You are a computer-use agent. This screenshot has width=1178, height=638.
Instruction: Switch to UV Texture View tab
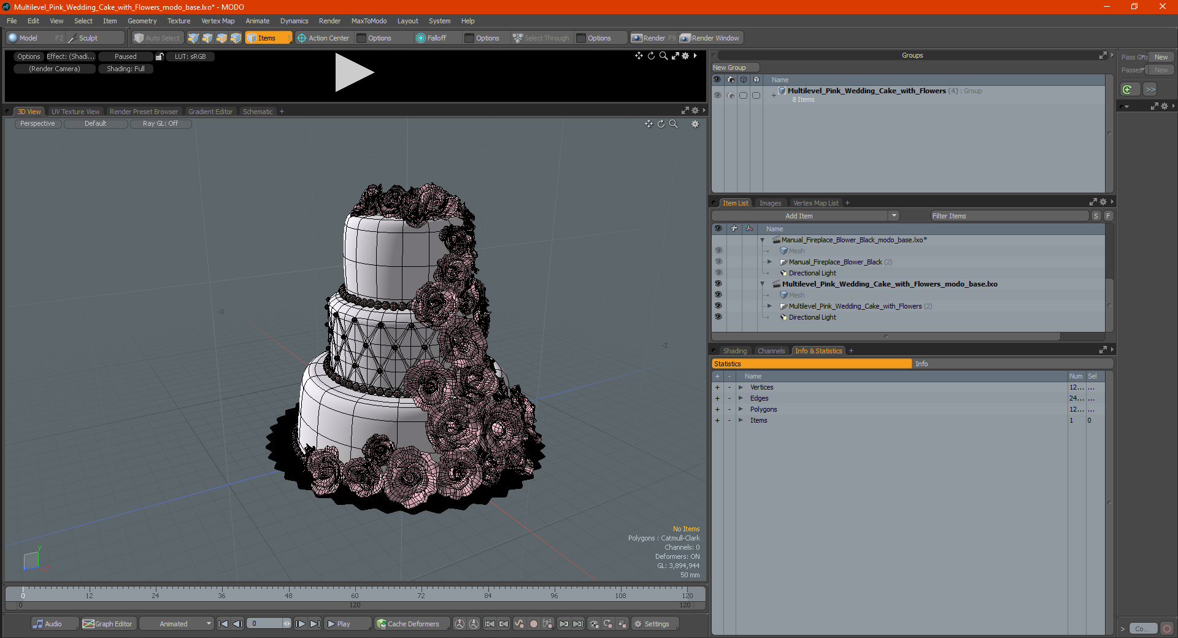[x=75, y=112]
